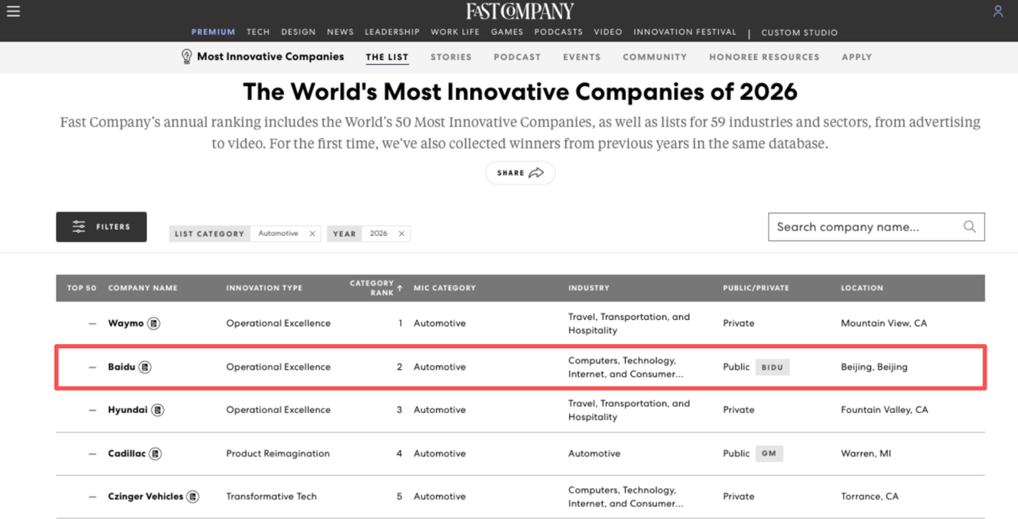Click the FILTERS button
This screenshot has width=1018, height=519.
pos(100,227)
